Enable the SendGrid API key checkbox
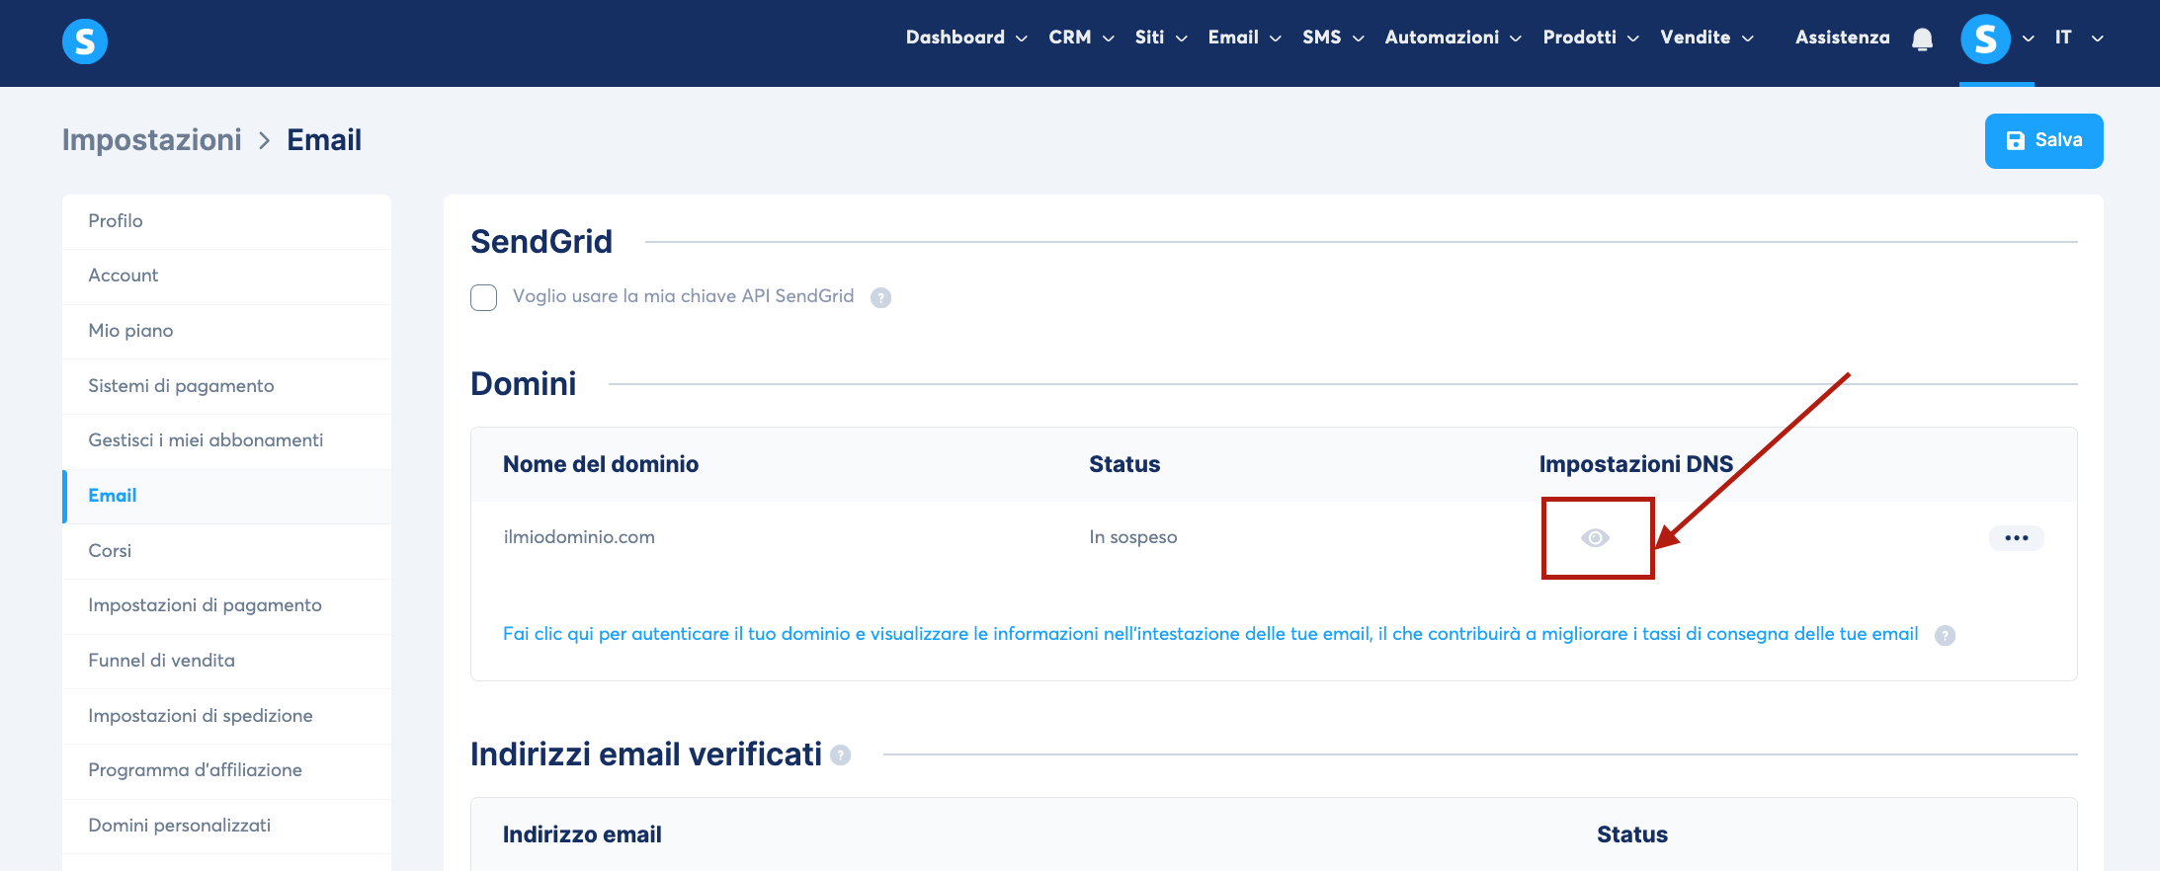The image size is (2160, 871). [x=483, y=297]
